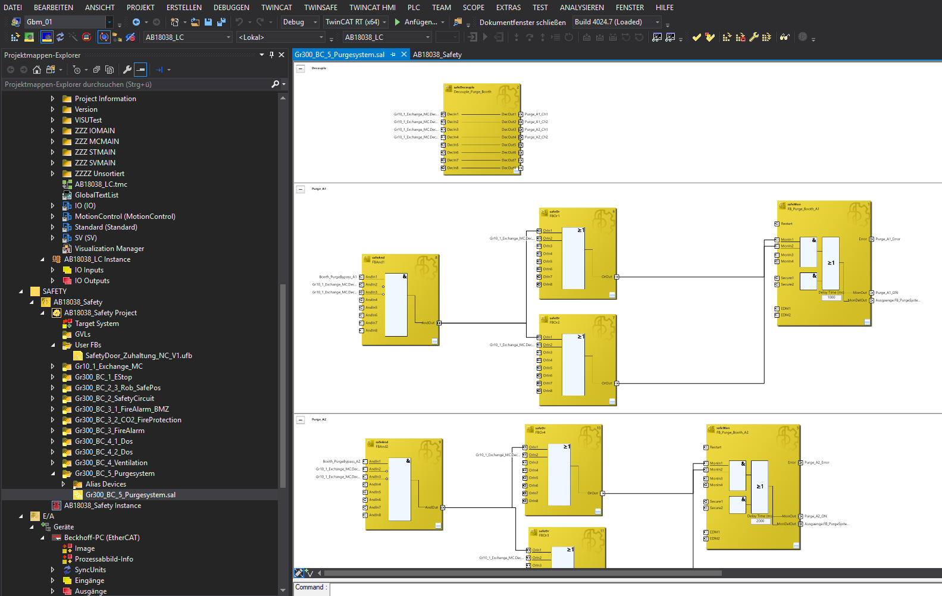942x596 pixels.
Task: Click Restart TwinCAT Run Mode icon
Action: point(29,37)
